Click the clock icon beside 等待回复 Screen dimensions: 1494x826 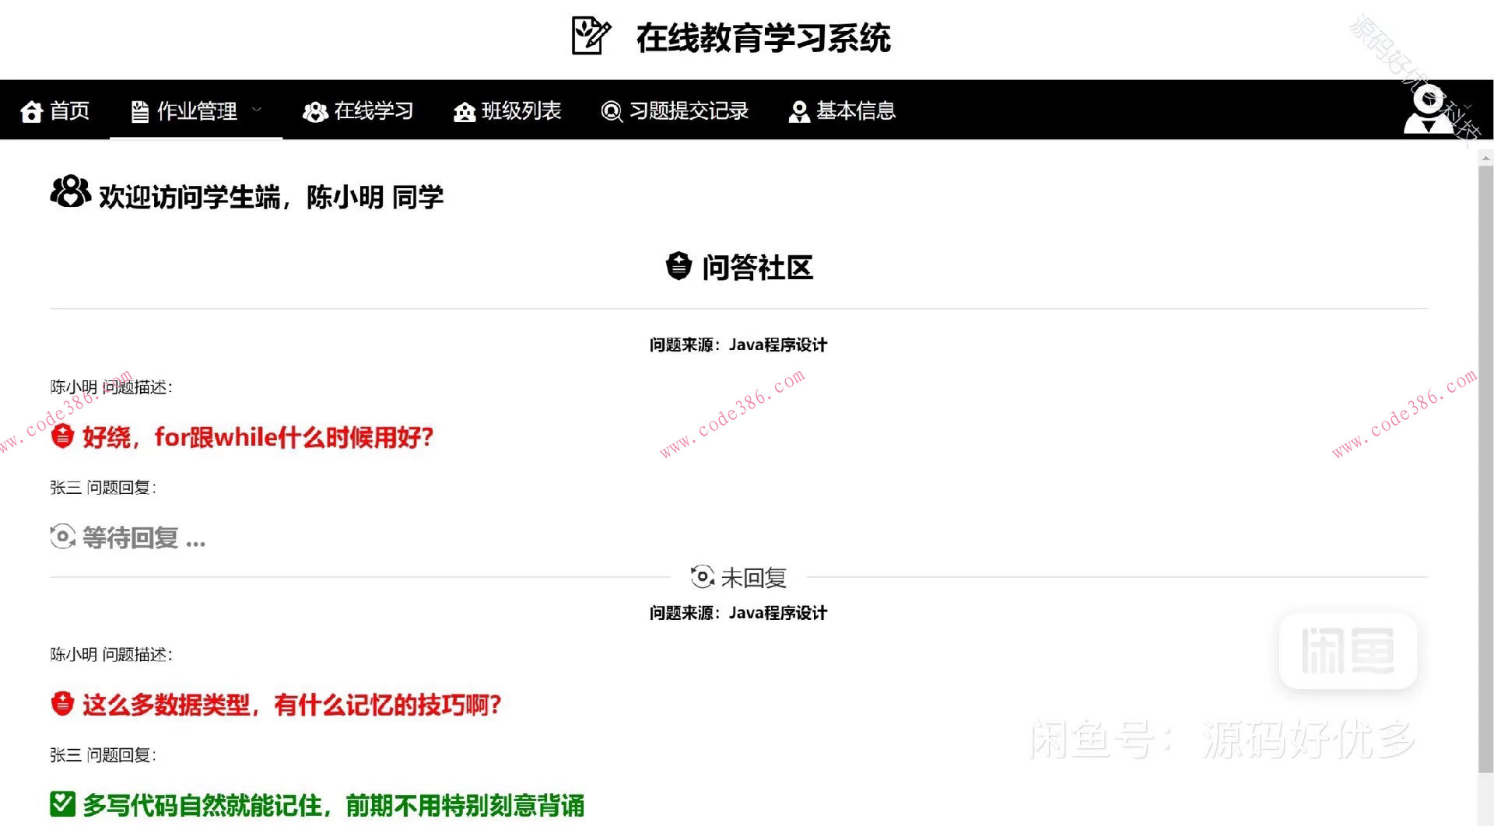[x=62, y=537]
